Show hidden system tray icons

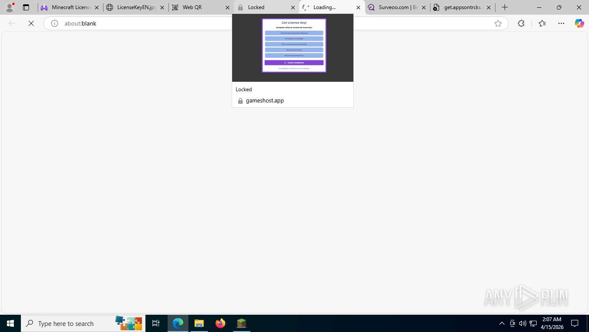(502, 323)
